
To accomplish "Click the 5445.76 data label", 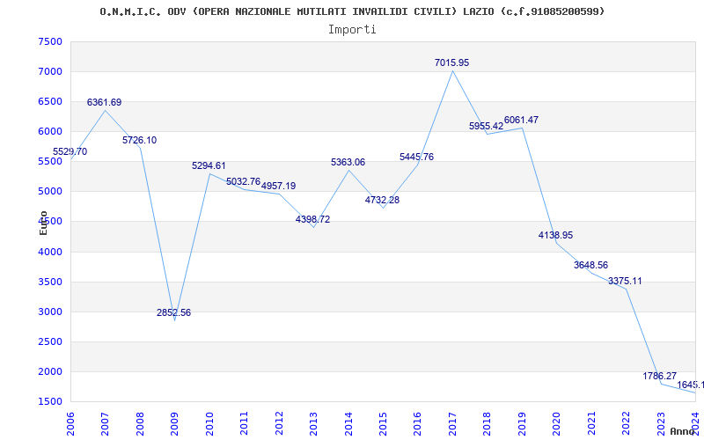I will click(x=416, y=157).
